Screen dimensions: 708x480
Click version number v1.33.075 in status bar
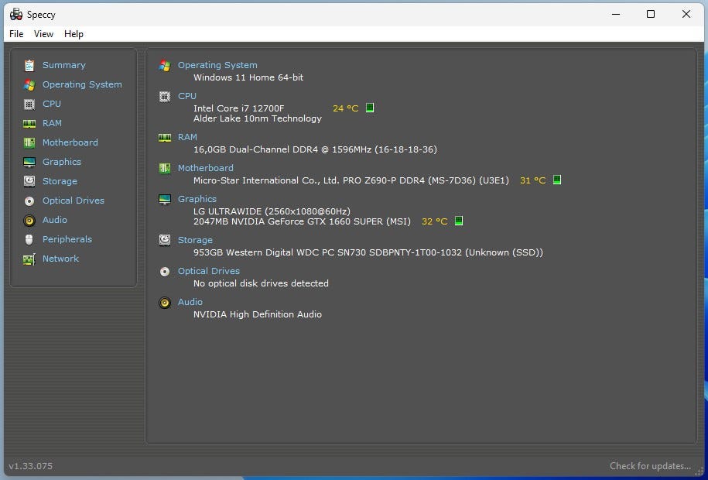pos(31,465)
